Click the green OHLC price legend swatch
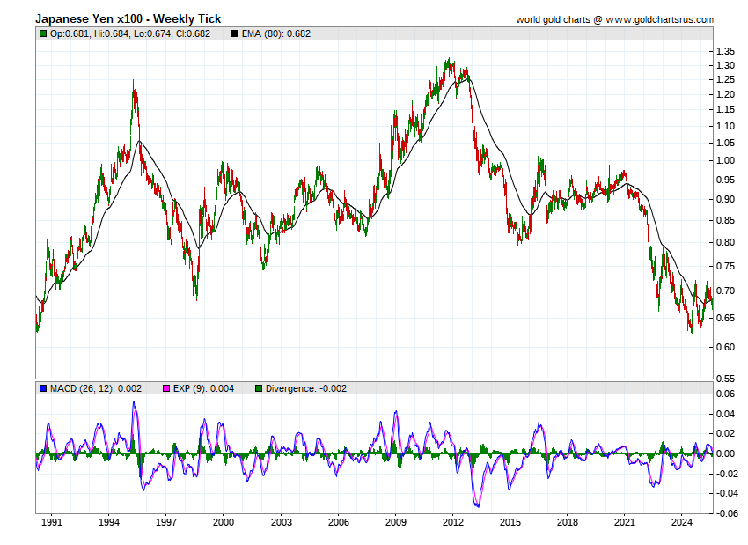 coord(43,34)
